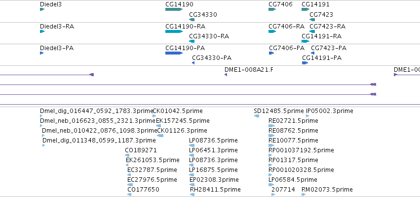Select the EP02308.3prime EST label
This screenshot has height=197, width=420.
[214, 180]
